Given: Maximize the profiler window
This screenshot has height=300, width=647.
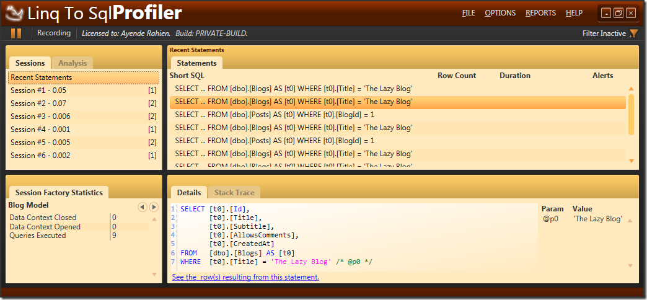Looking at the screenshot, I should pyautogui.click(x=618, y=13).
